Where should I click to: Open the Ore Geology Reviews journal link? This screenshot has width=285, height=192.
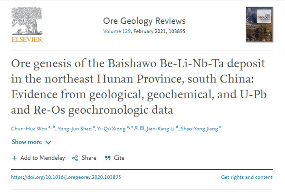pos(144,21)
